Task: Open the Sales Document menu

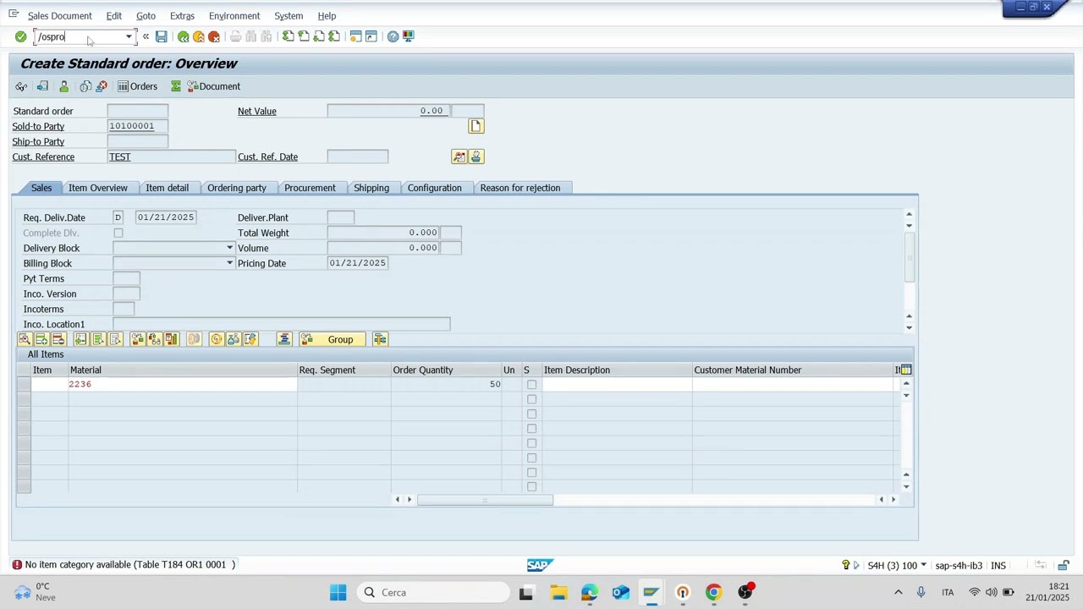Action: point(59,16)
